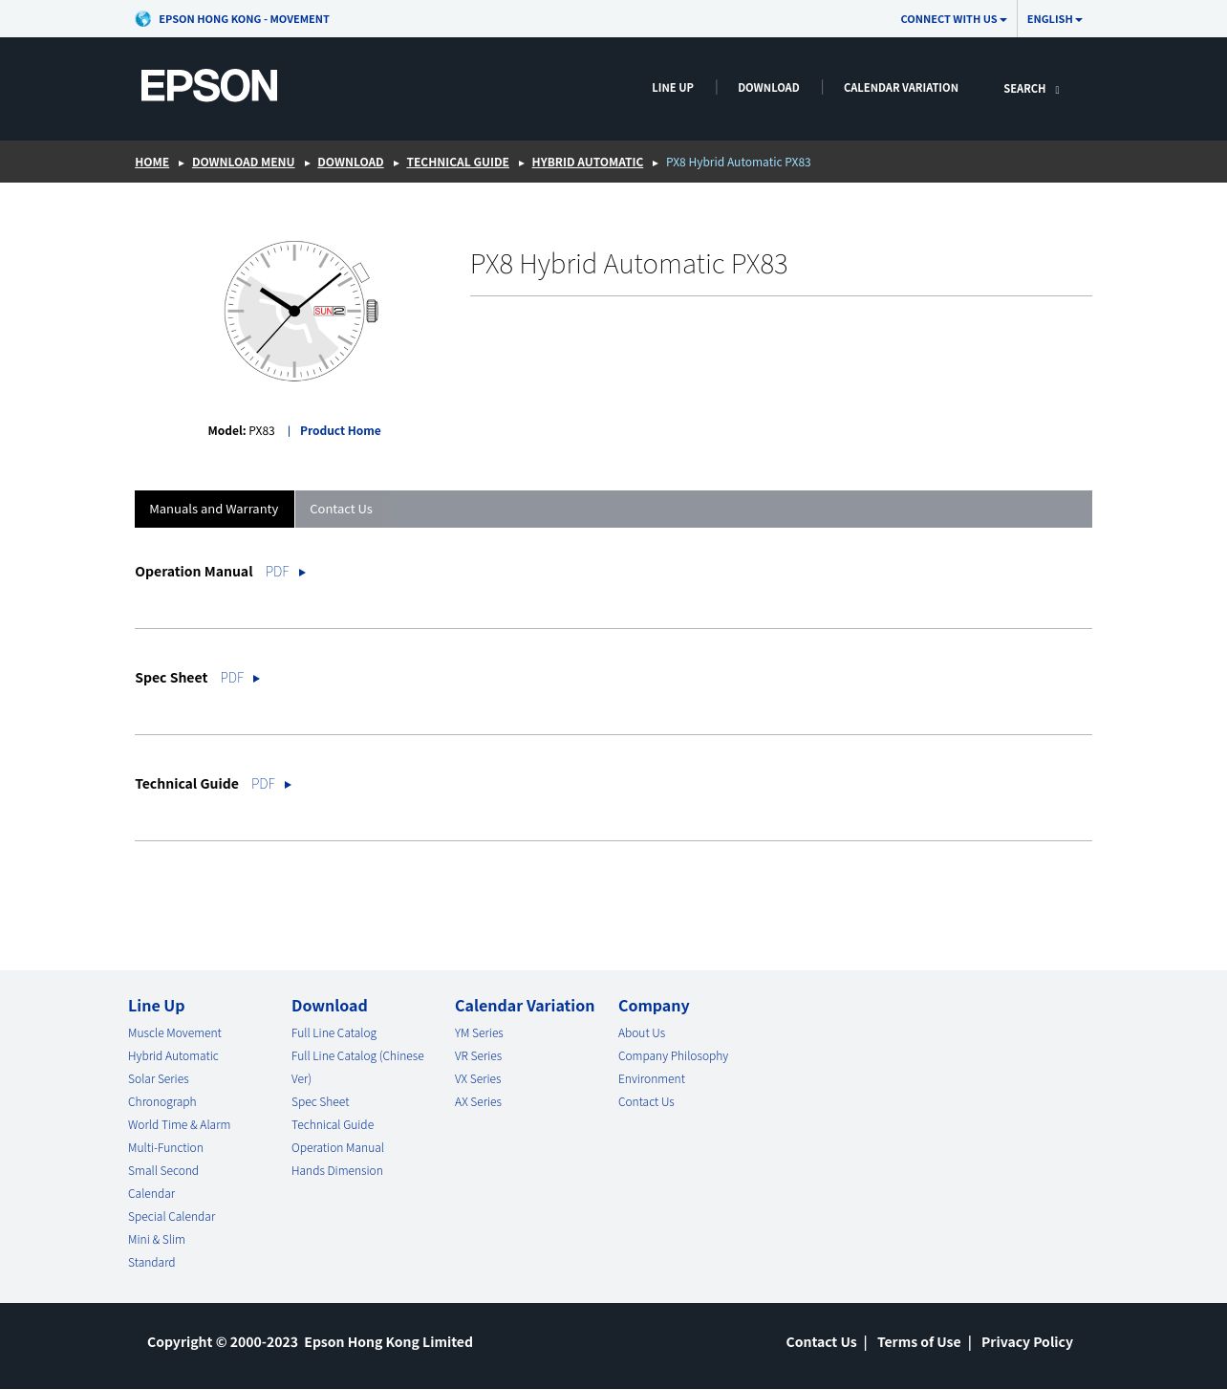1227x1390 pixels.
Task: Click the search icon next to SEARCH
Action: click(1057, 89)
